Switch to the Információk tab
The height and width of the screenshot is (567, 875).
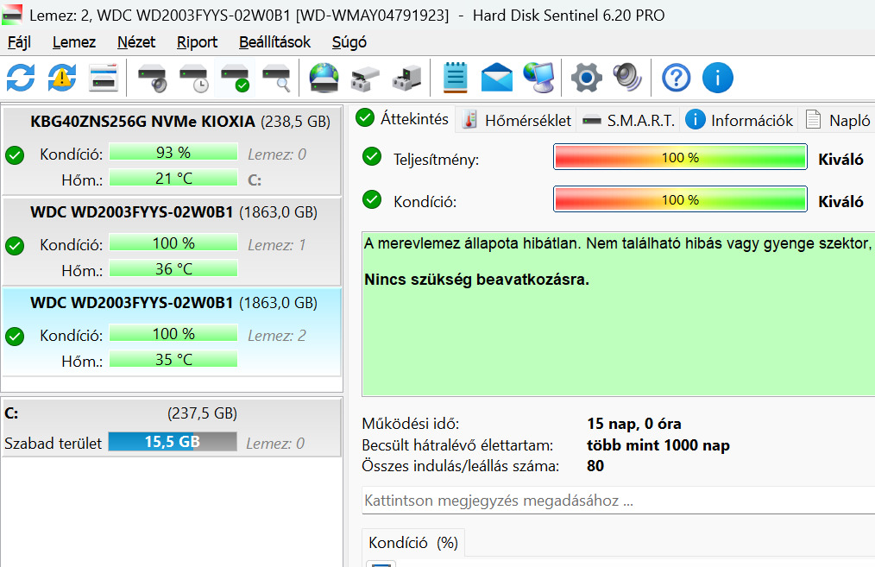(x=739, y=120)
